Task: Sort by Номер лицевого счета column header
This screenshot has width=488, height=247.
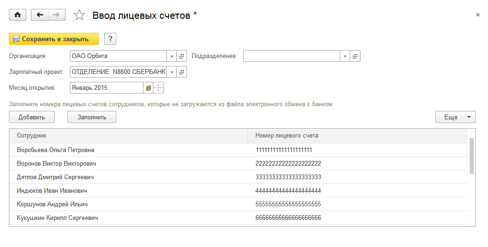Action: 287,136
